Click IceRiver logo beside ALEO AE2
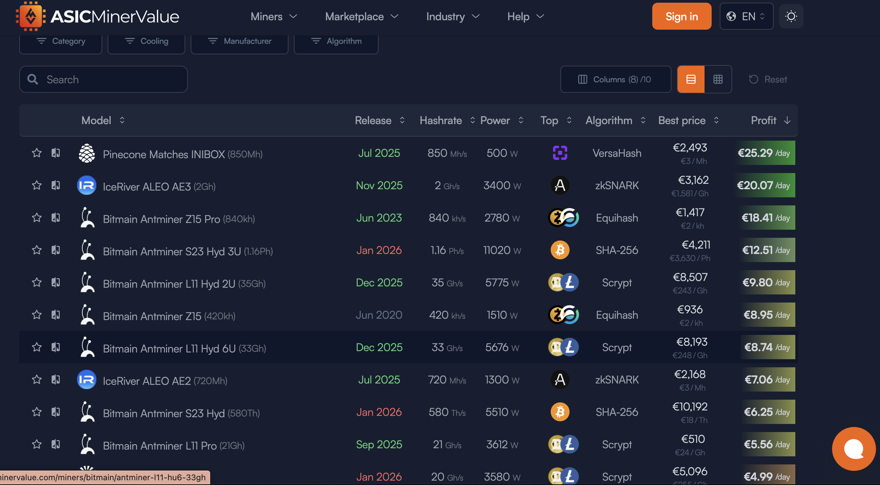Image resolution: width=880 pixels, height=485 pixels. (86, 379)
